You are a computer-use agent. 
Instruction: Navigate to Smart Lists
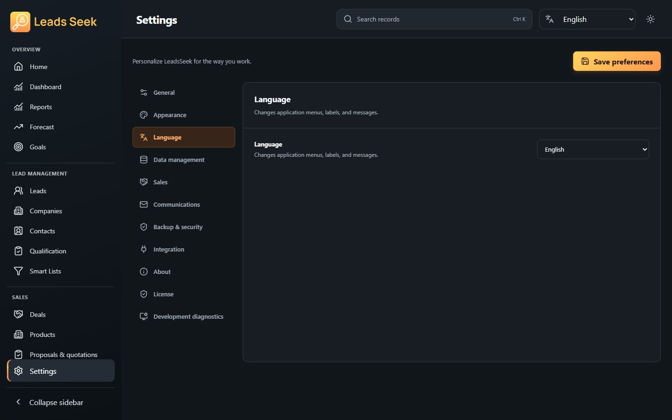coord(61,271)
